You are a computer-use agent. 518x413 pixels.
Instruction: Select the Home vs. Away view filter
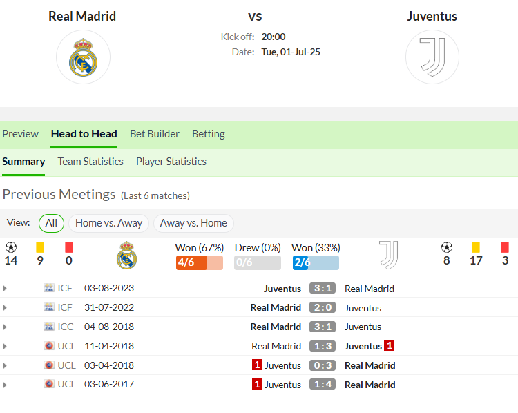(108, 223)
